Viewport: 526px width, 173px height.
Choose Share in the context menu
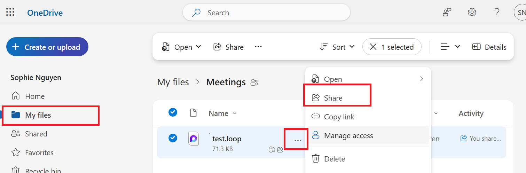click(368, 98)
